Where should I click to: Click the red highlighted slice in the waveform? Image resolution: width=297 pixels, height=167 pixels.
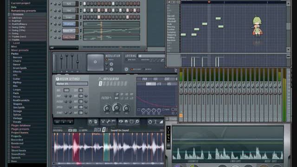point(76,147)
